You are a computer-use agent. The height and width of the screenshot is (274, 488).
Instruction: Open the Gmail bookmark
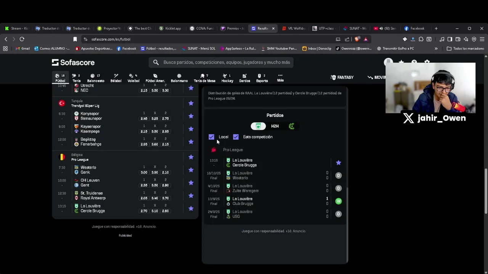[23, 49]
